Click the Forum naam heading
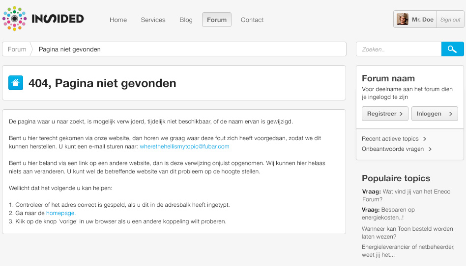 388,78
